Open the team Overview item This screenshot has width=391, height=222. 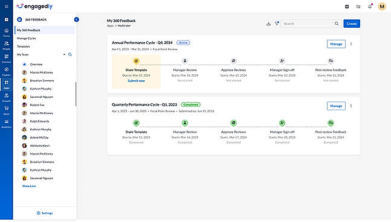pos(36,64)
